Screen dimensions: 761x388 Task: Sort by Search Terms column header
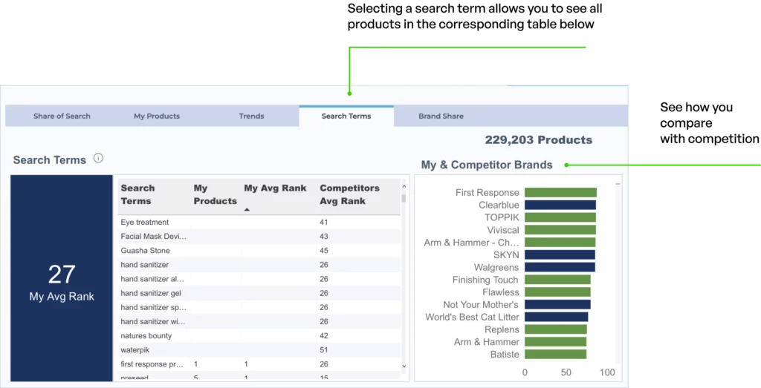pos(137,194)
